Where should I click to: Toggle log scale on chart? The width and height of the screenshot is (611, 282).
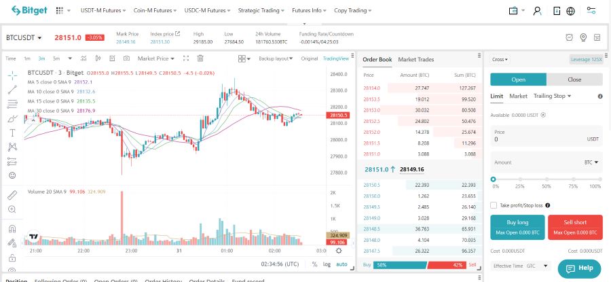(327, 264)
